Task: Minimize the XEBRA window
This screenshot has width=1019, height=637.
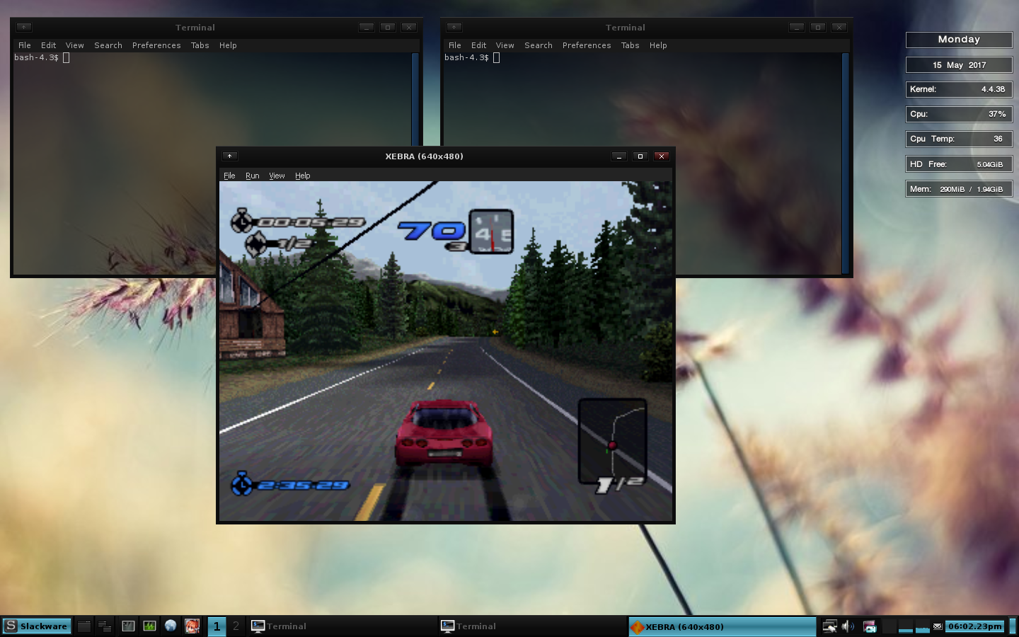Action: (x=619, y=156)
